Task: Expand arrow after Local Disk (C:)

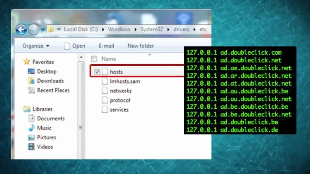Action: point(103,29)
